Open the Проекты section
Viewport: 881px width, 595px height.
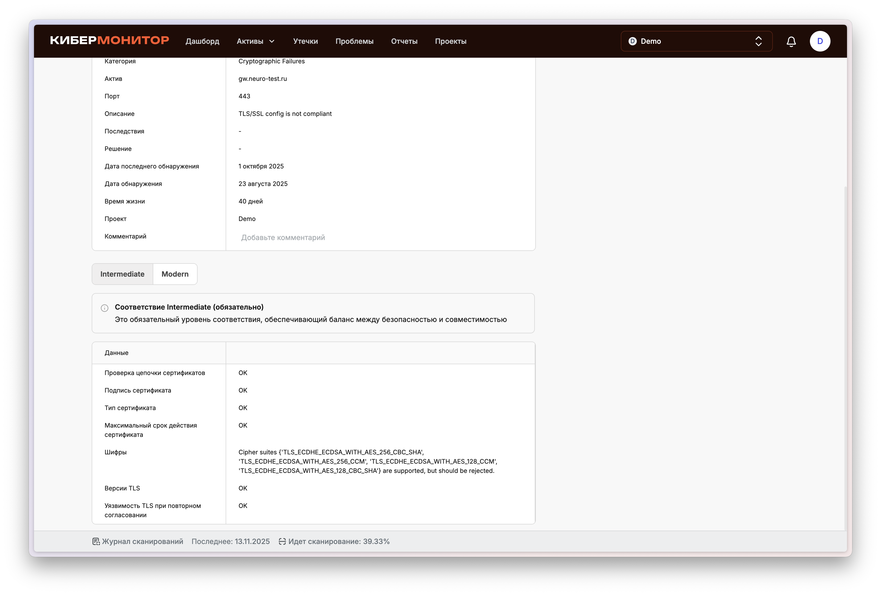(450, 41)
